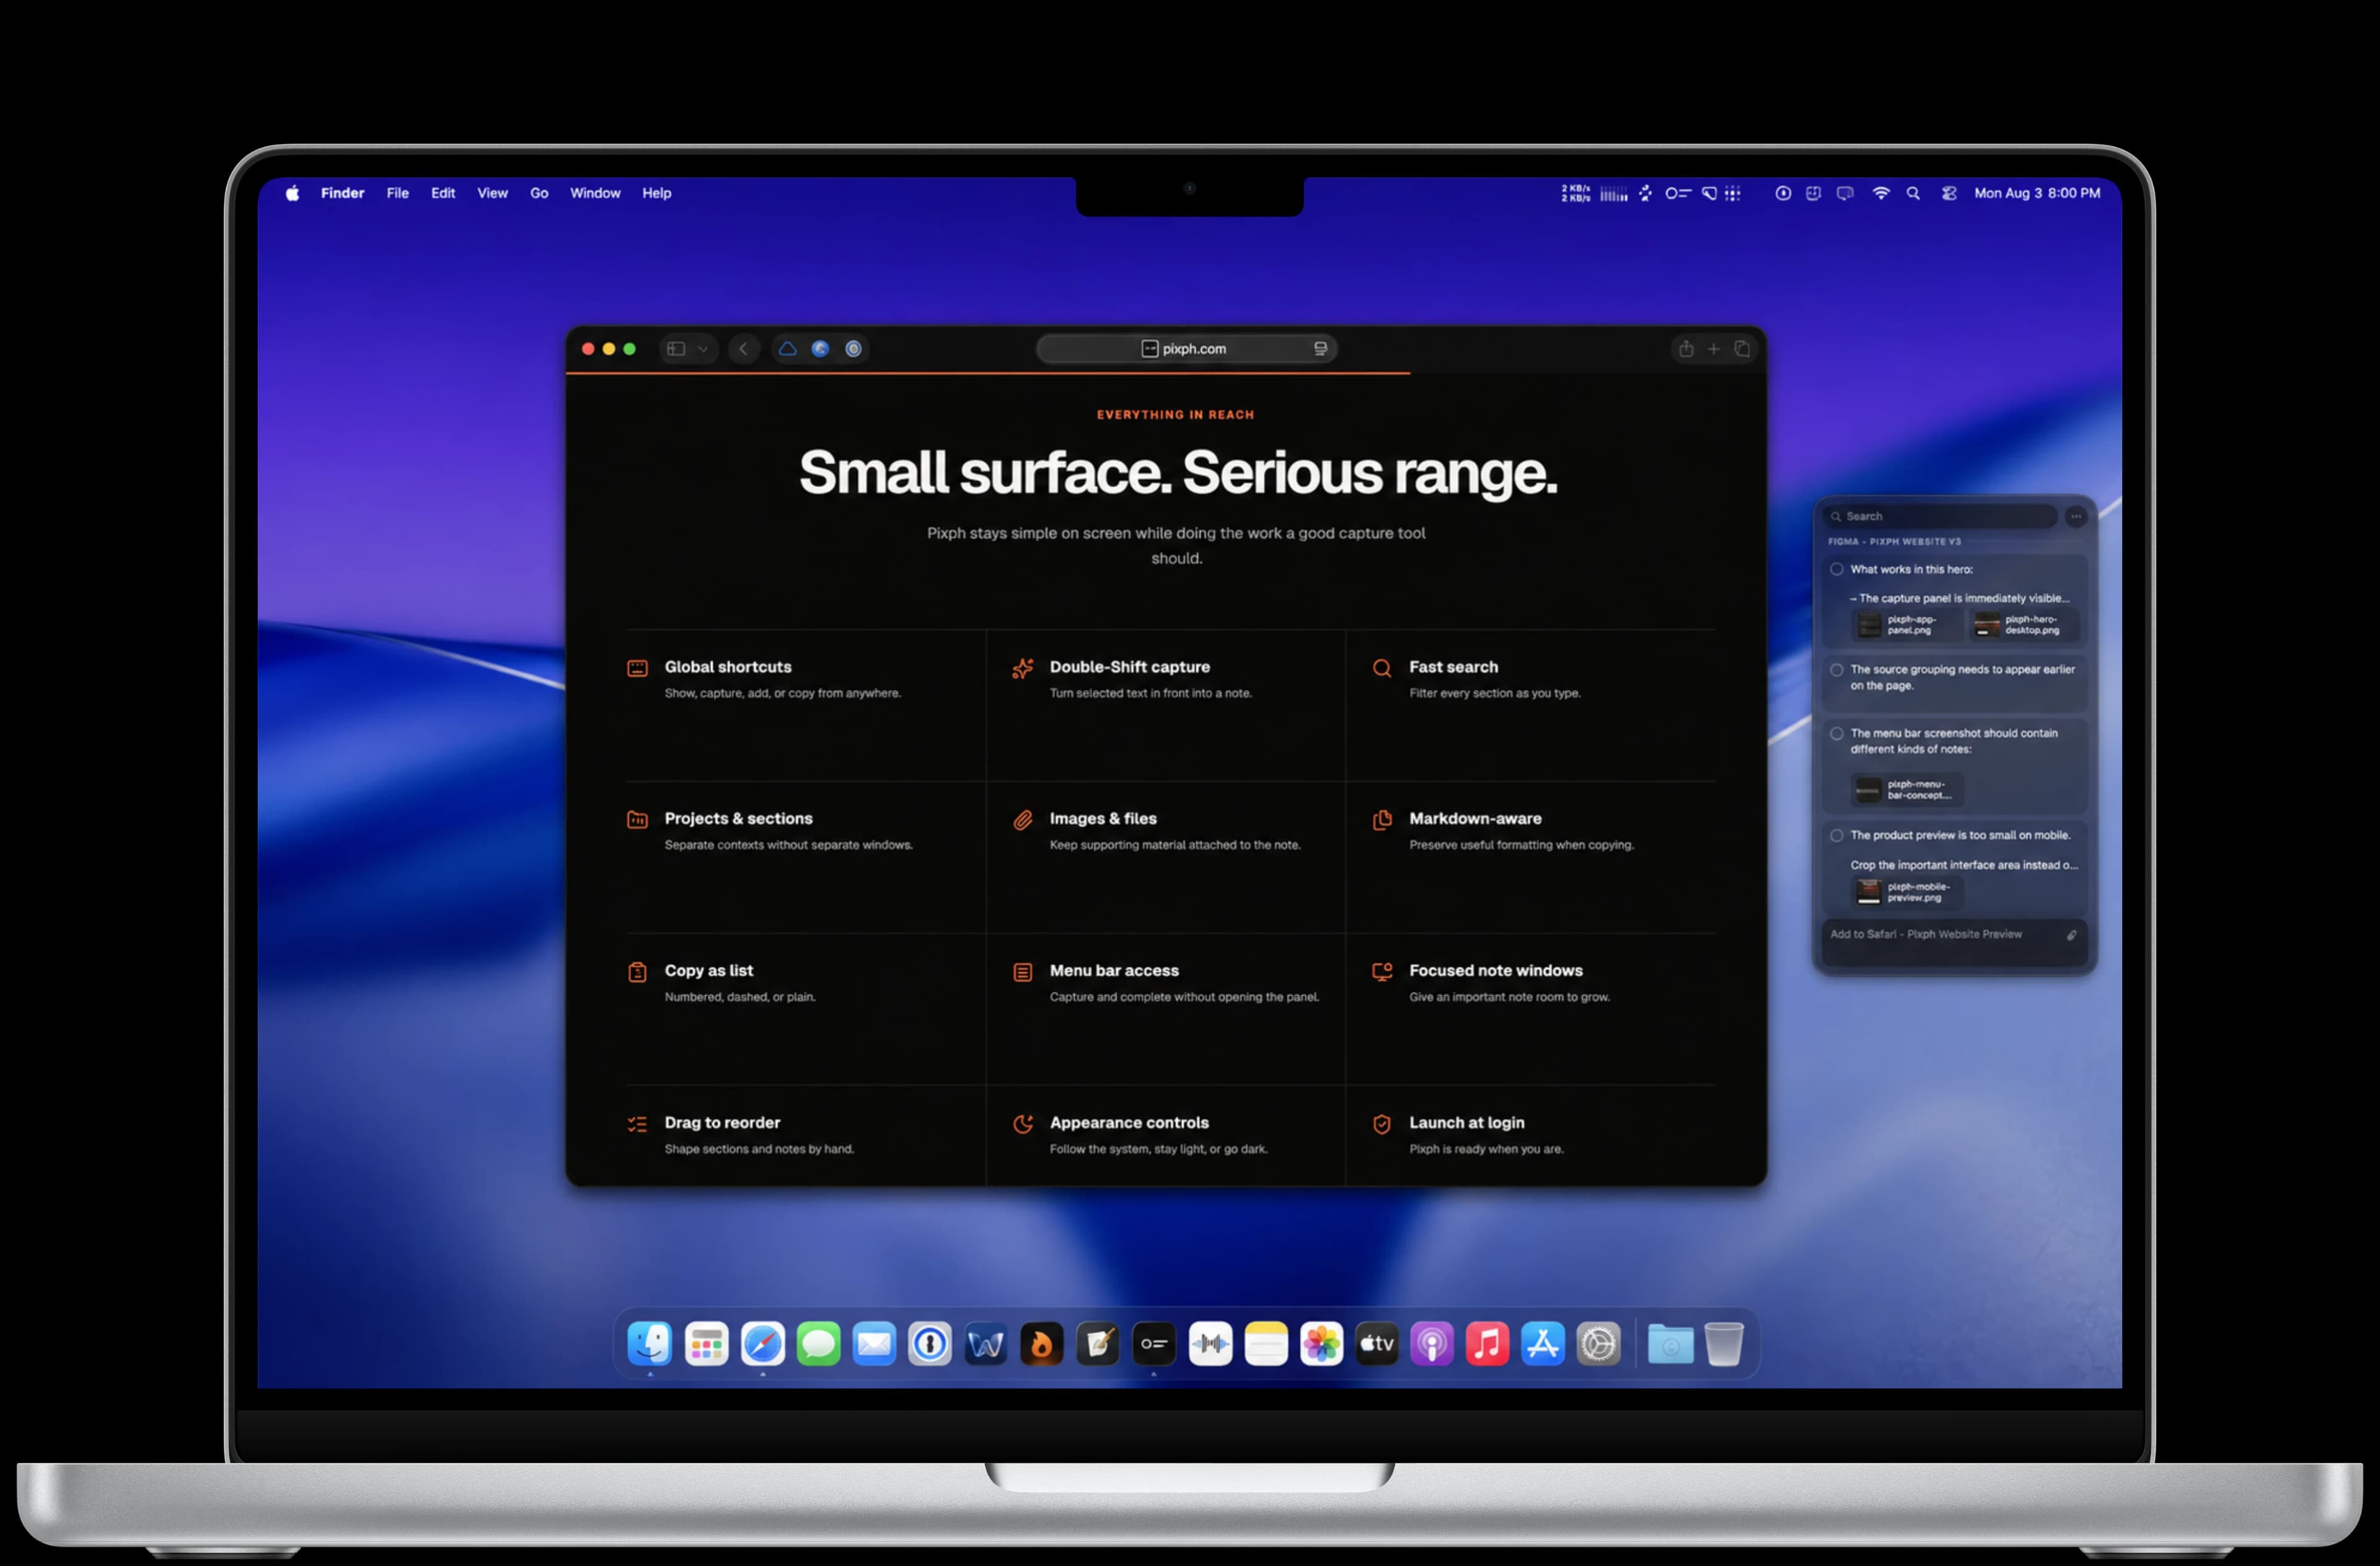Open the Window menu
This screenshot has height=1566, width=2380.
tap(595, 193)
